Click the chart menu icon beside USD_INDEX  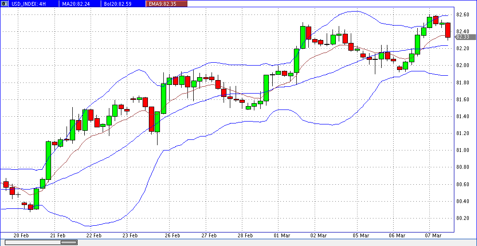pos(4,4)
